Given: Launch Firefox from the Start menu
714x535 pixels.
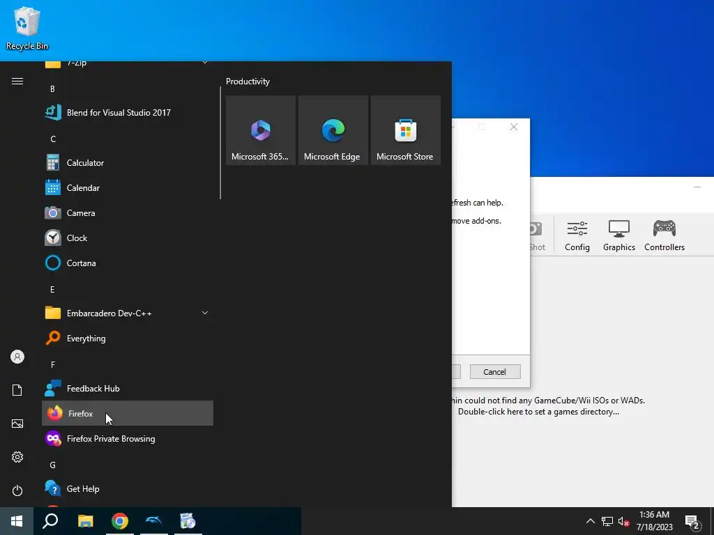Looking at the screenshot, I should coord(128,413).
